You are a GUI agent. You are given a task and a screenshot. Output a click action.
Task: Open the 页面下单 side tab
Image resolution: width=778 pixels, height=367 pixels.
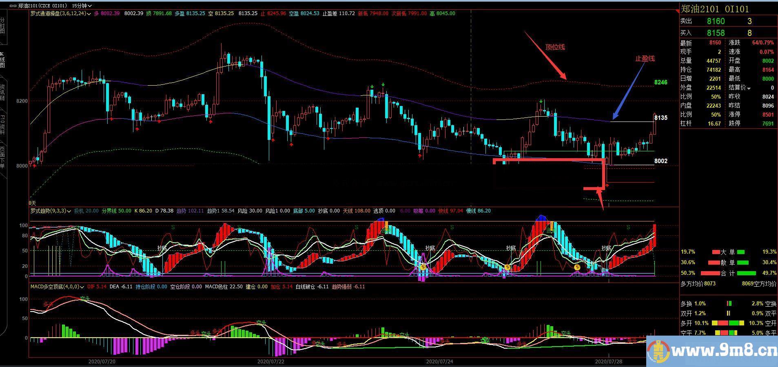pyautogui.click(x=3, y=157)
